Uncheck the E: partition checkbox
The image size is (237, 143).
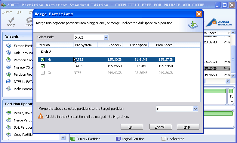(43, 66)
